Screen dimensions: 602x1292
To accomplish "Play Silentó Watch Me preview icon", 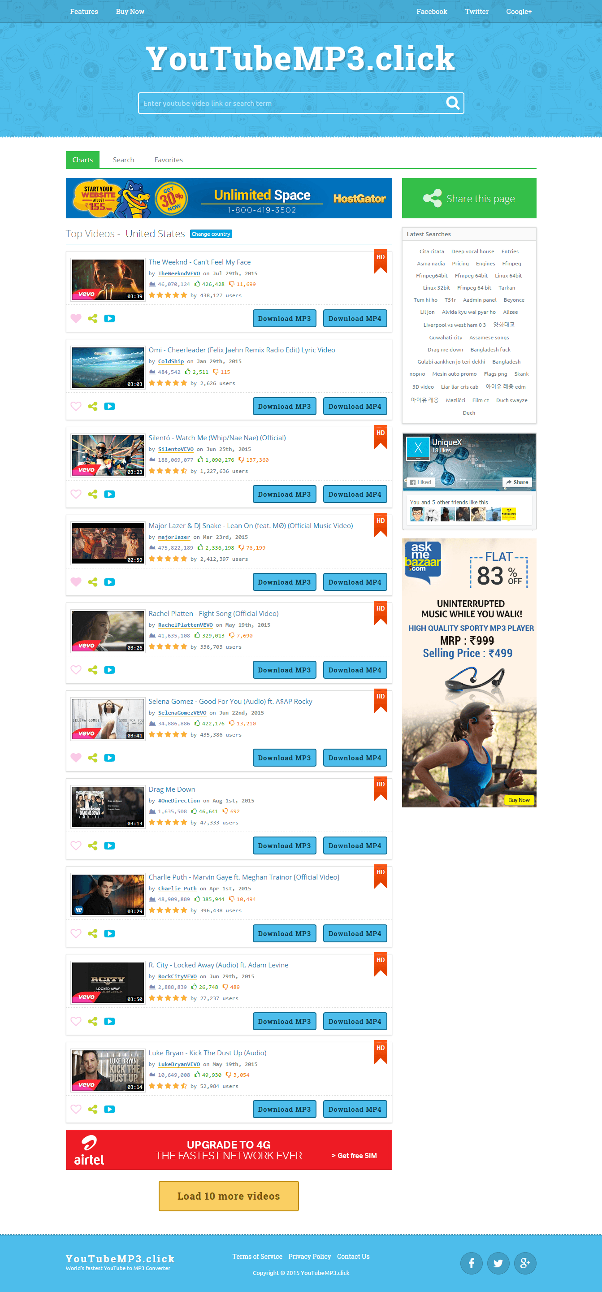I will [109, 494].
